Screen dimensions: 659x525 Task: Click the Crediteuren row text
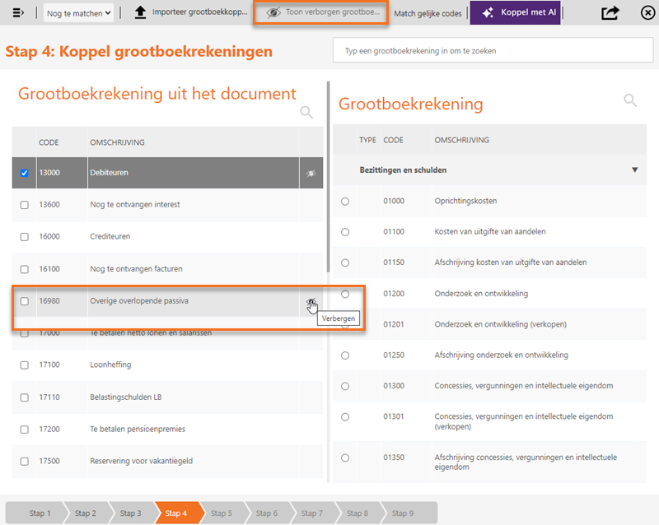(x=110, y=236)
